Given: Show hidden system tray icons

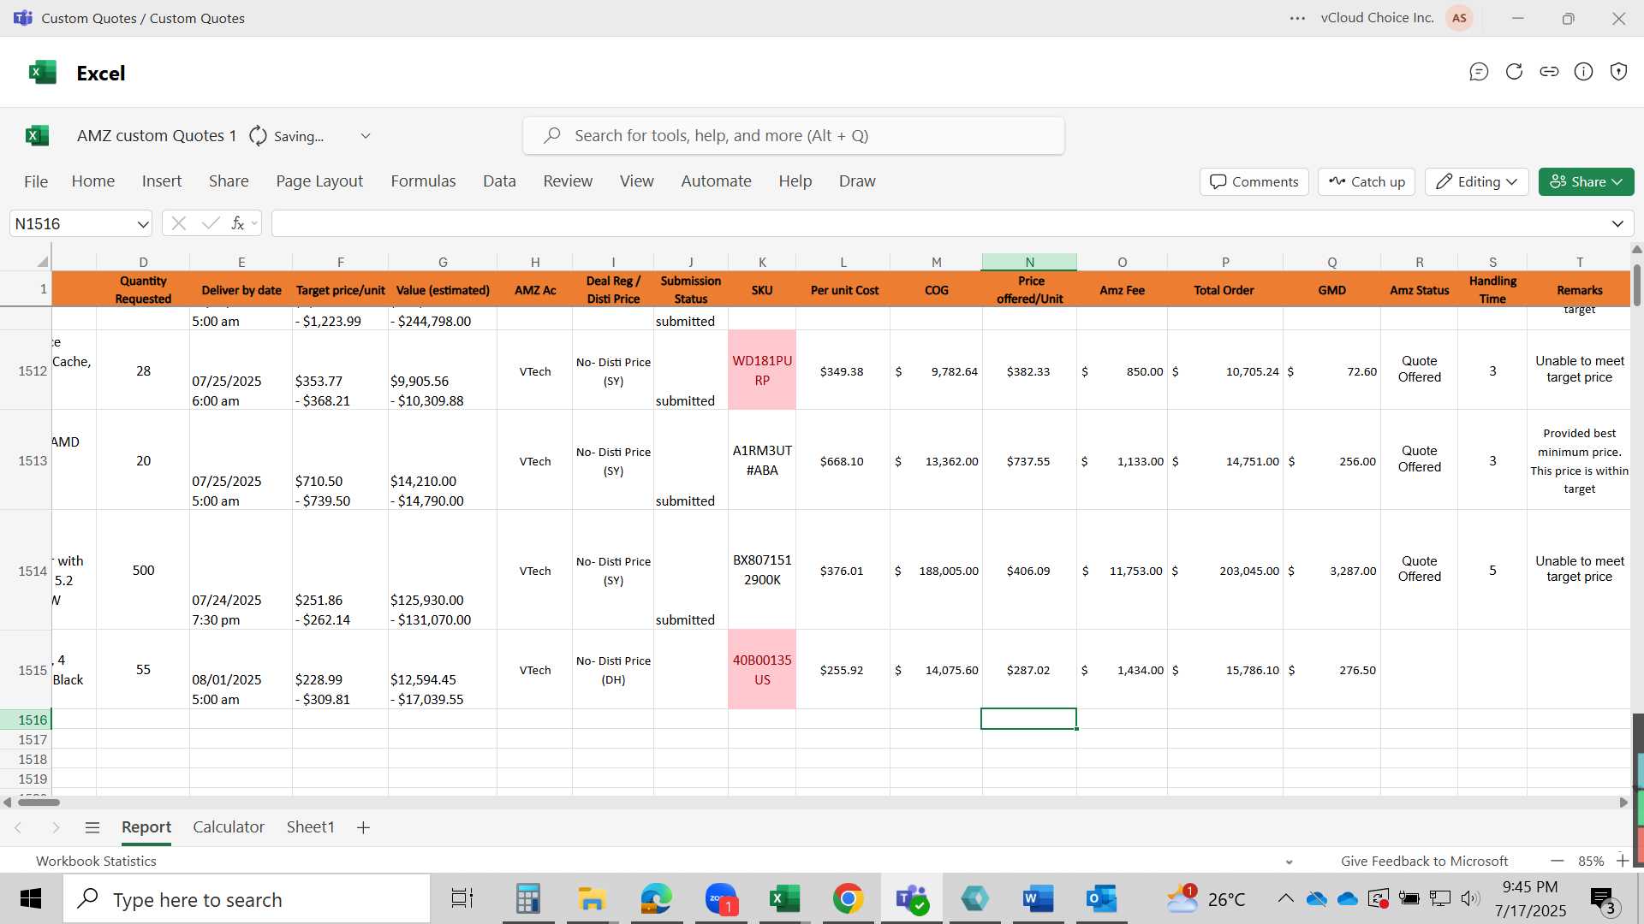Looking at the screenshot, I should click(1285, 898).
